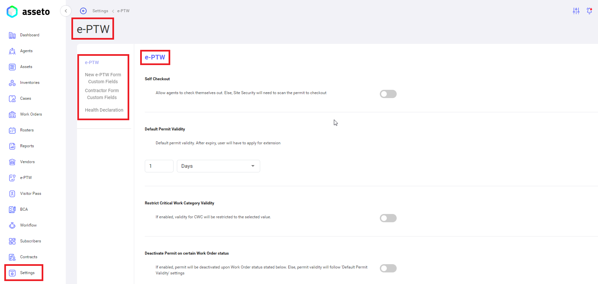Click the Rosters sidebar icon
Screen dimensions: 598x284
(x=12, y=130)
